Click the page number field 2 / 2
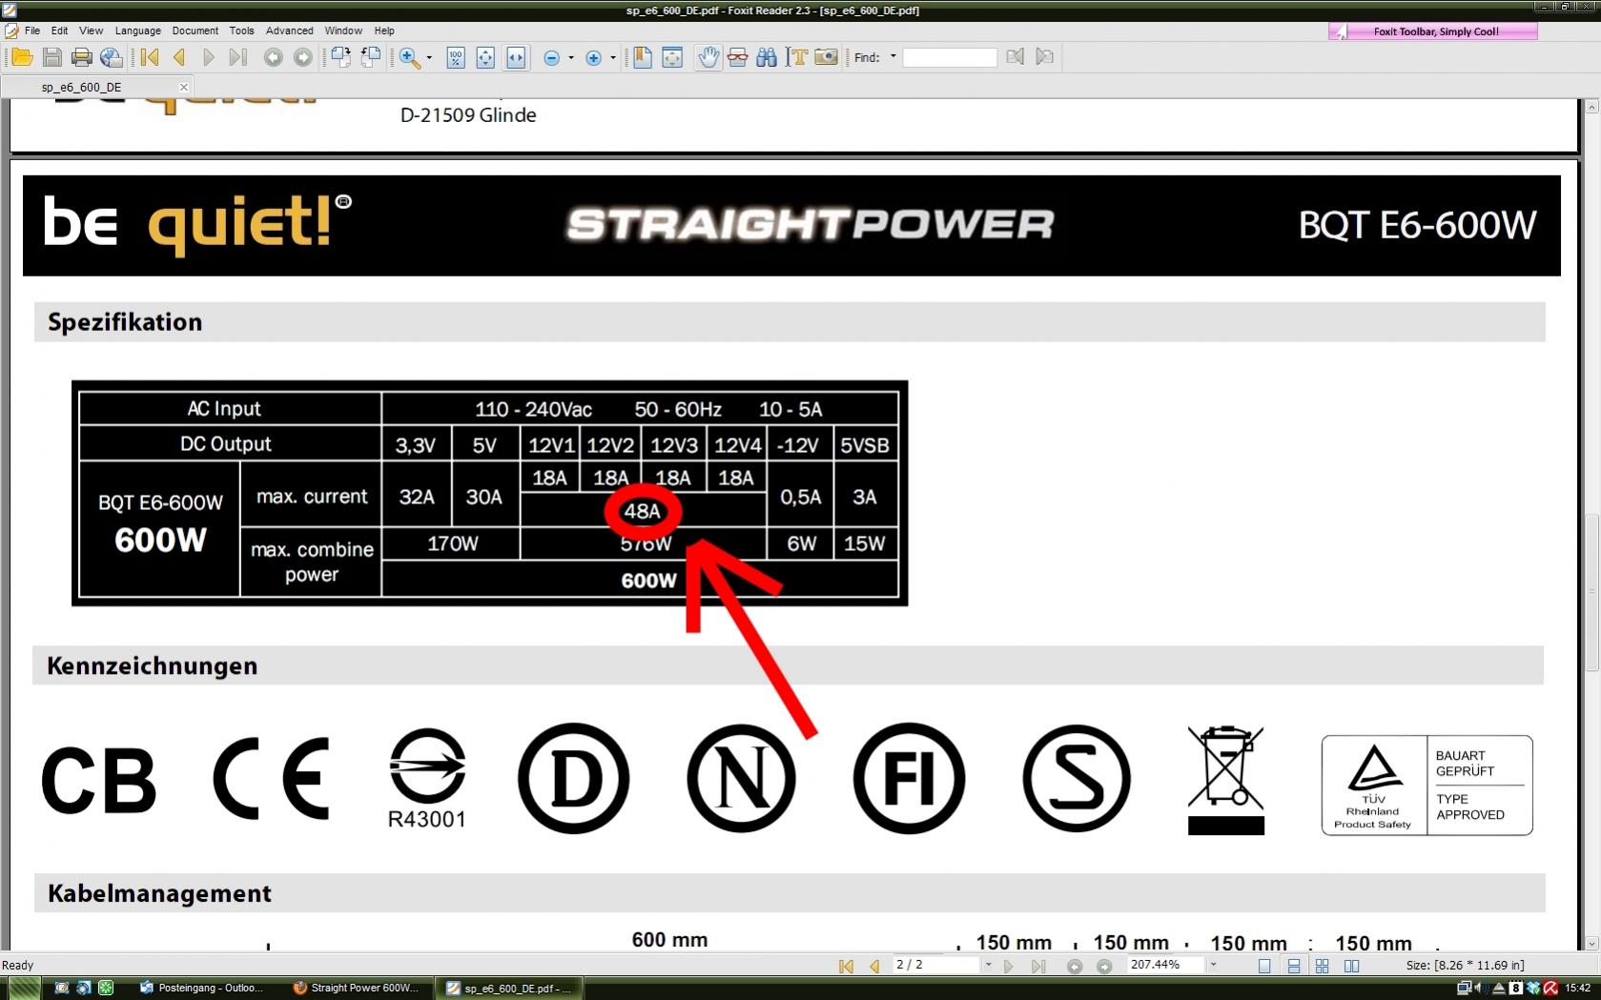The width and height of the screenshot is (1601, 1000). coord(936,965)
